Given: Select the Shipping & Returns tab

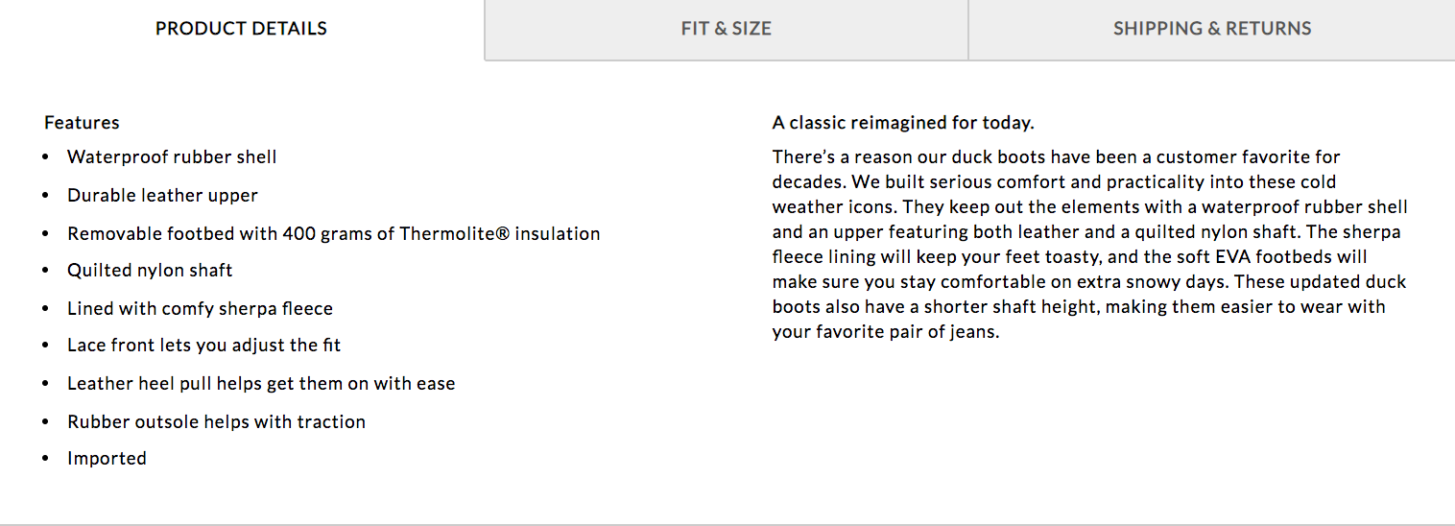Looking at the screenshot, I should click(x=1211, y=29).
